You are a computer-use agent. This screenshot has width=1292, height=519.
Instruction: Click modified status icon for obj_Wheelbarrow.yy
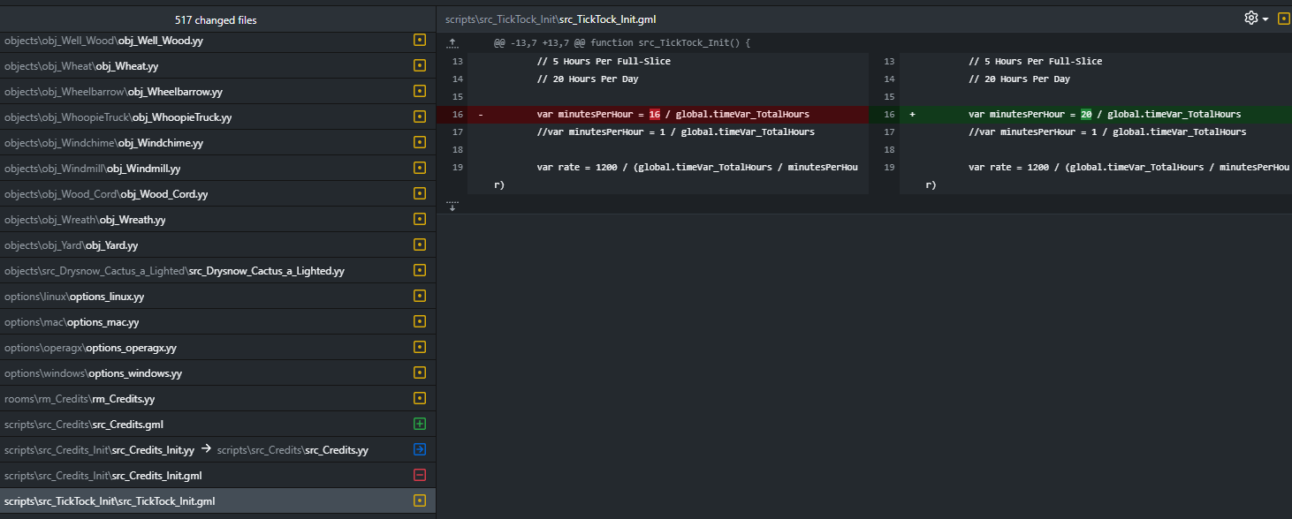pyautogui.click(x=420, y=92)
